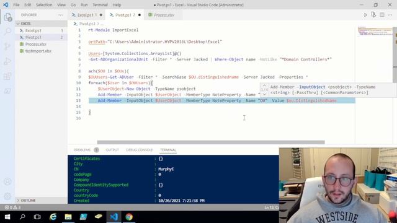
Task: Open Google Chrome from the taskbar
Action: [x=129, y=217]
